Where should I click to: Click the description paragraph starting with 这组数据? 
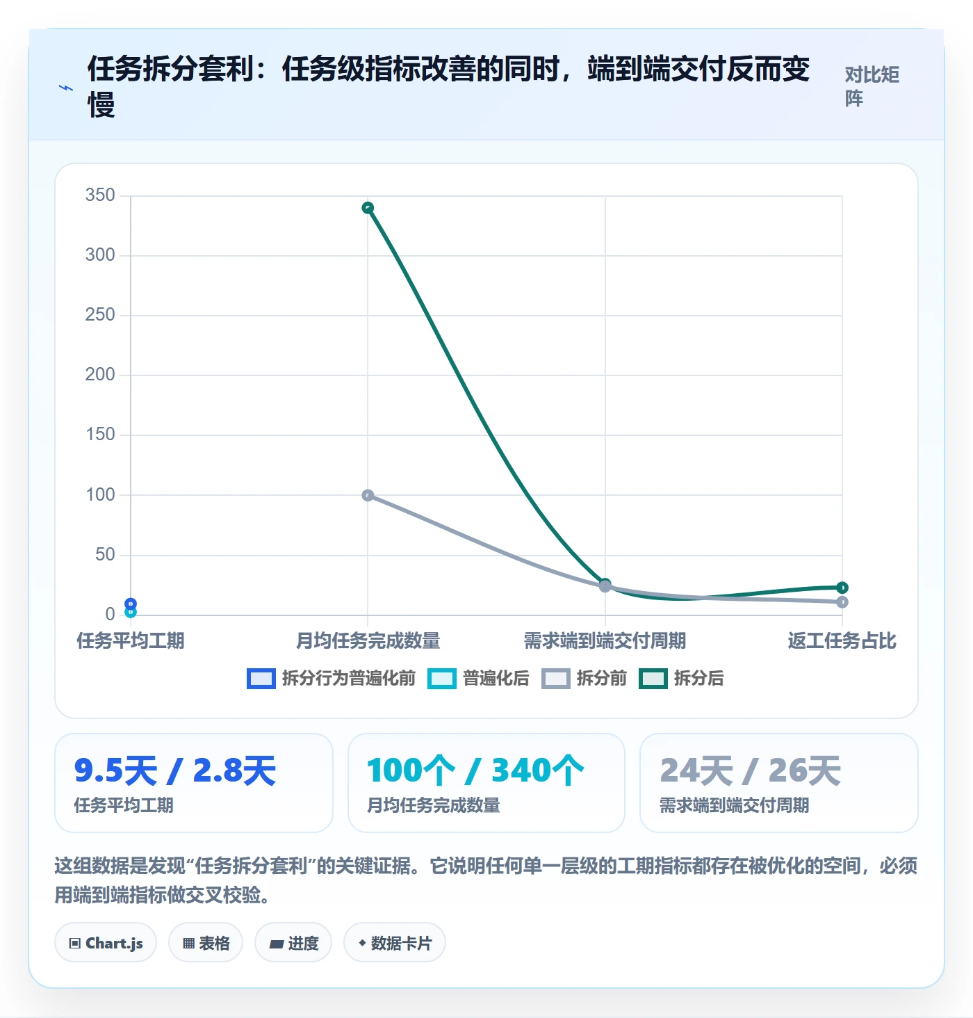(486, 880)
